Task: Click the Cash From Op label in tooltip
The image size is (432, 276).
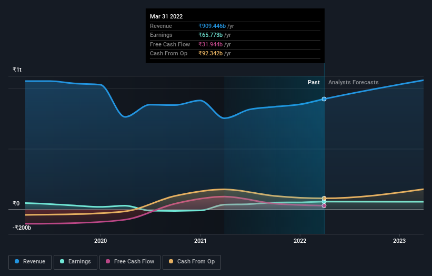Action: tap(168, 54)
